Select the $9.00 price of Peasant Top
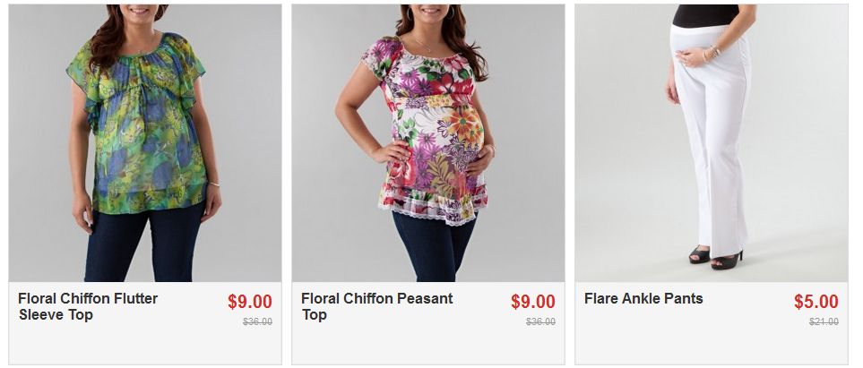Viewport: 863px width, 368px height. (x=533, y=302)
